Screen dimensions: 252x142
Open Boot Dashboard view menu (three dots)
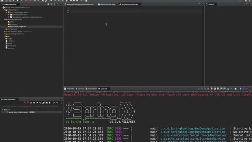[x=61, y=103]
